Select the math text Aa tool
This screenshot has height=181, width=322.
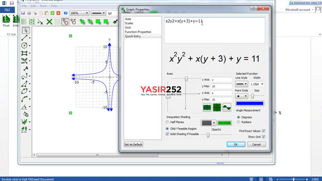pos(24,61)
